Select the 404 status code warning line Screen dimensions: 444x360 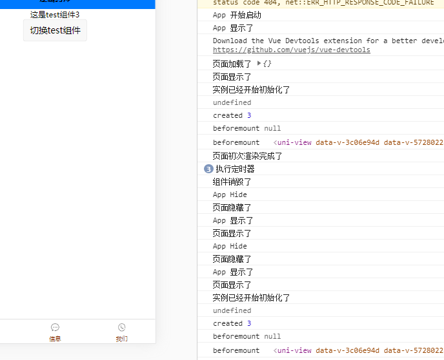pyautogui.click(x=321, y=4)
